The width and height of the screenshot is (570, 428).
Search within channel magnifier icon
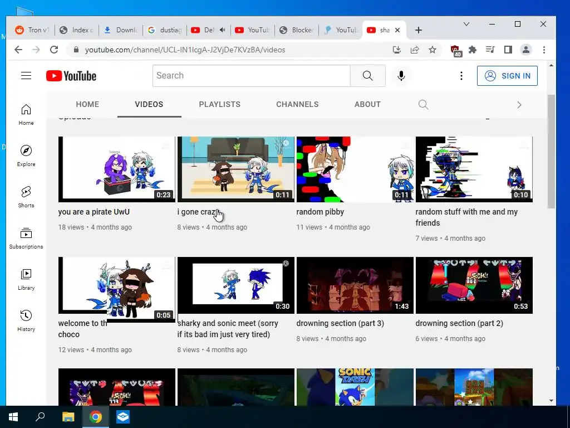click(x=423, y=104)
